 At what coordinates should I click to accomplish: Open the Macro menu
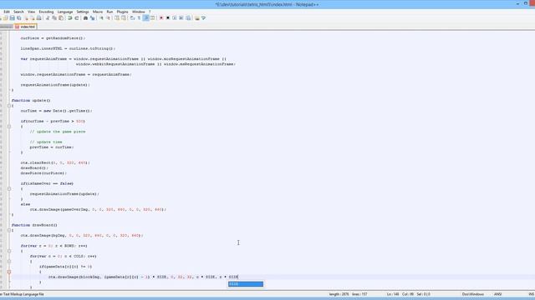[98, 12]
